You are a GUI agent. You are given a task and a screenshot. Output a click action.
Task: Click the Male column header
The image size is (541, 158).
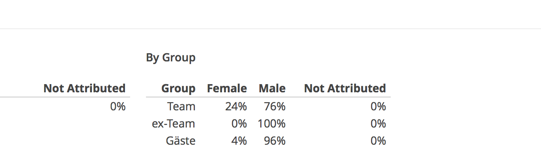[272, 88]
